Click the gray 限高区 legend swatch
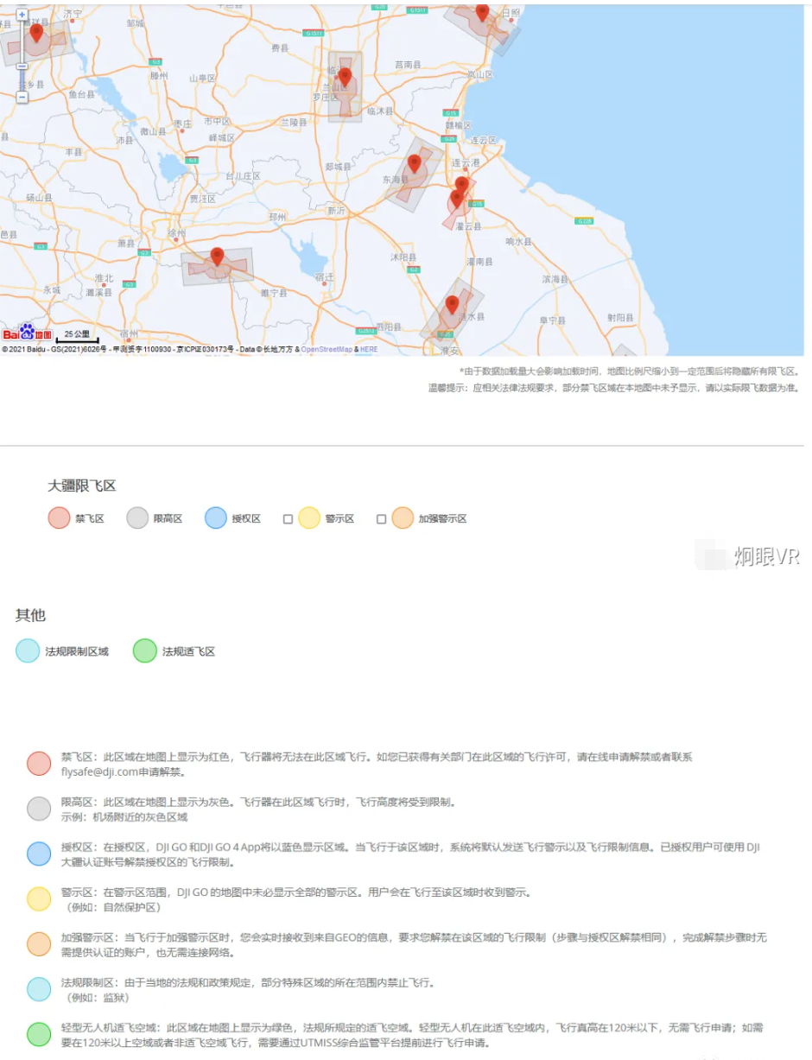Screen dimensions: 812x1060 pos(137,518)
